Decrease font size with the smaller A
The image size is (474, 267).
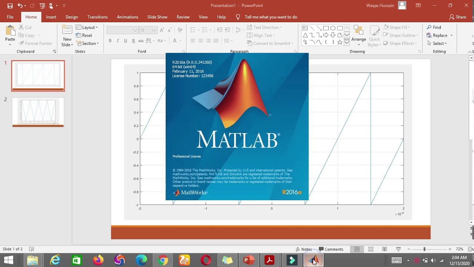[170, 30]
